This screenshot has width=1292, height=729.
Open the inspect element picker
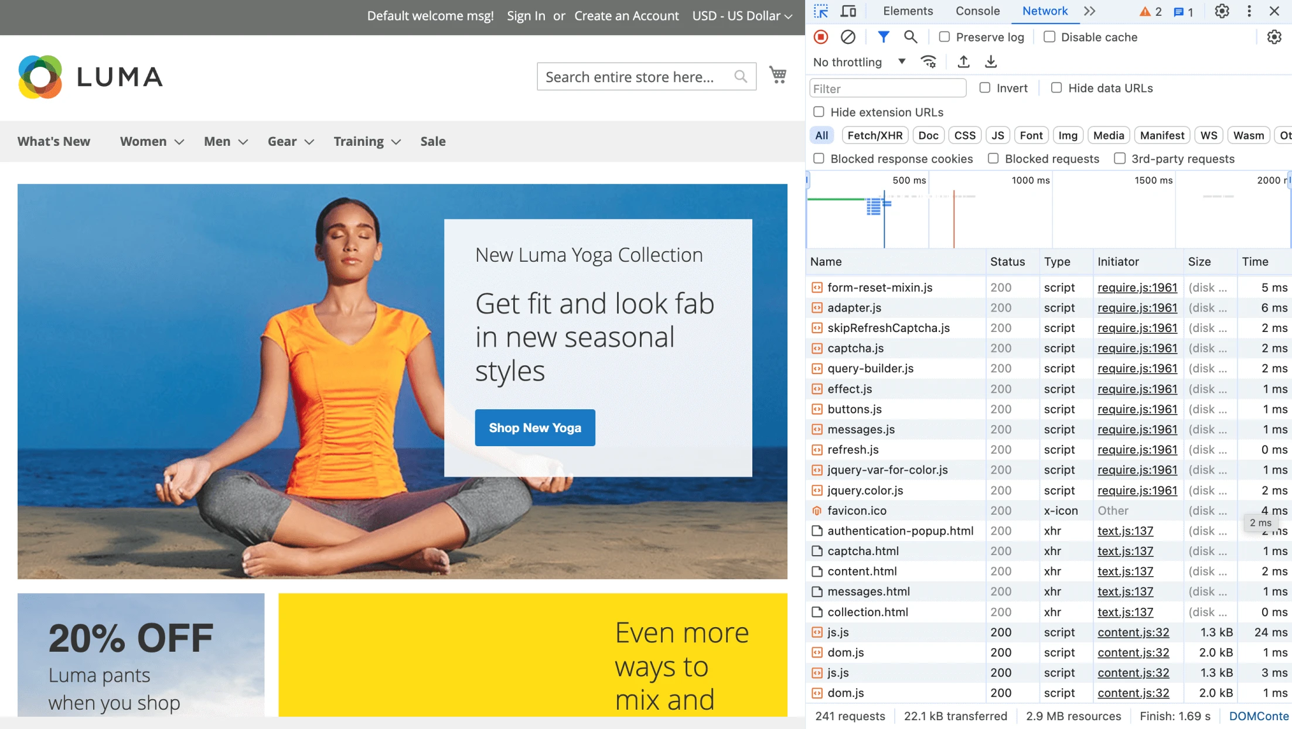coord(821,11)
